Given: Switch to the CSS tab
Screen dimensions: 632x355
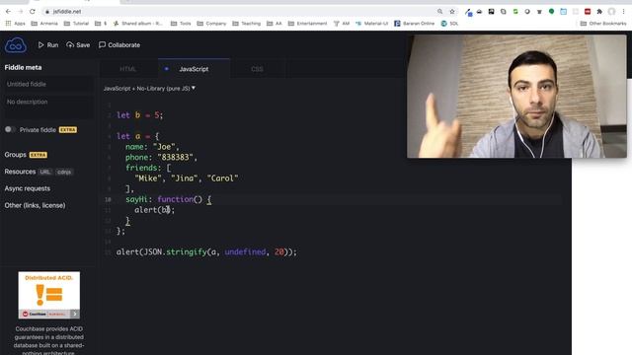Looking at the screenshot, I should click(x=257, y=69).
